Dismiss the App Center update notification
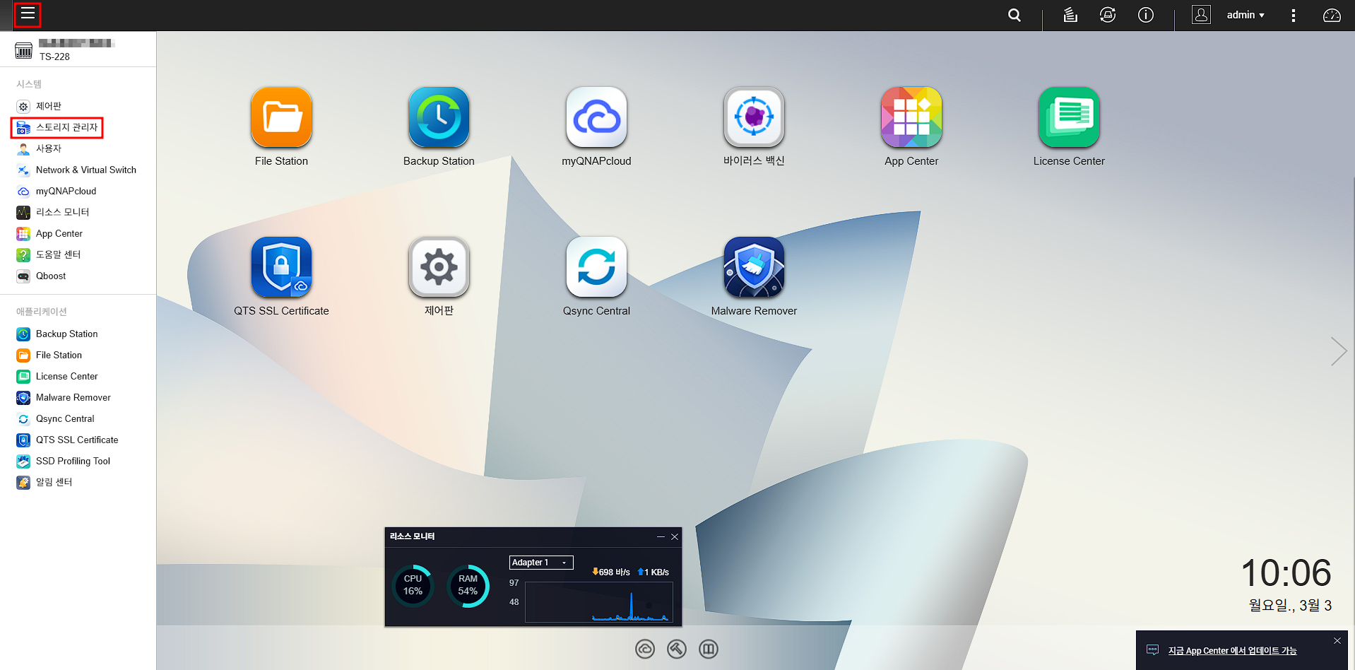 click(x=1337, y=640)
